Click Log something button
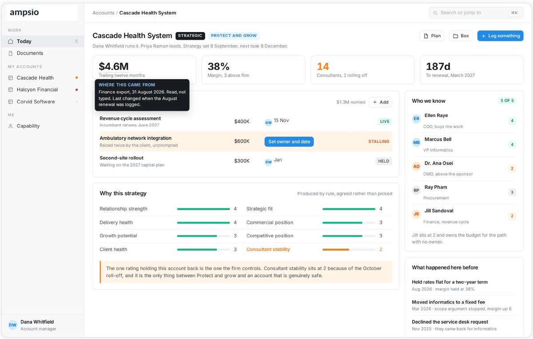Screen dimensions: 533x339 click(501, 36)
